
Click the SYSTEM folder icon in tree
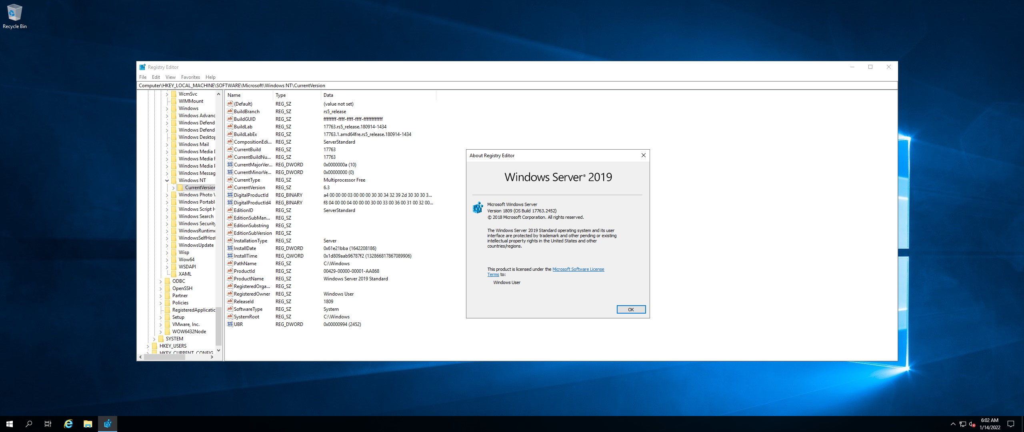161,338
